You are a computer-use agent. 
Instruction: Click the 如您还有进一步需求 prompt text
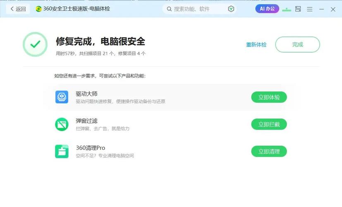pos(100,76)
